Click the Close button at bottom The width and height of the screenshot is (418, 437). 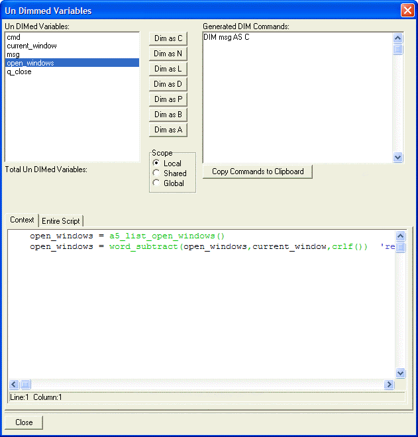(24, 422)
